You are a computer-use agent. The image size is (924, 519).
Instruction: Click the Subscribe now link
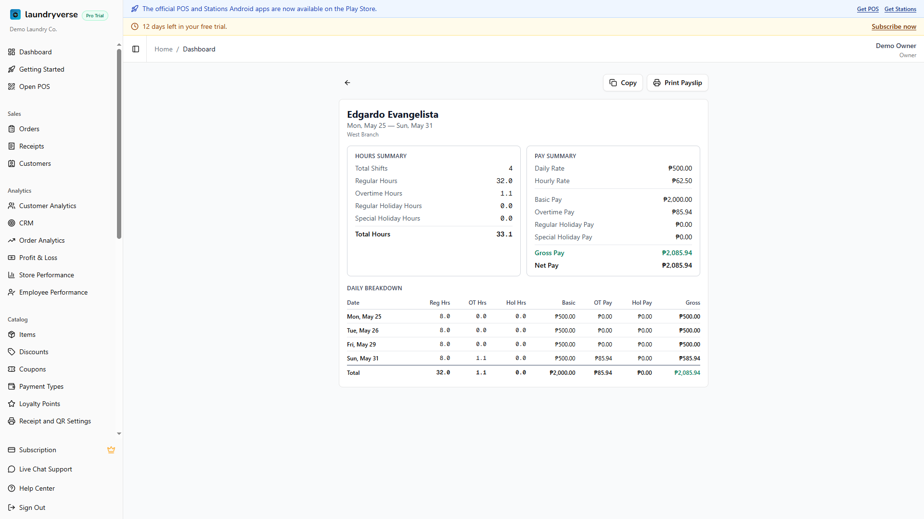(x=894, y=26)
